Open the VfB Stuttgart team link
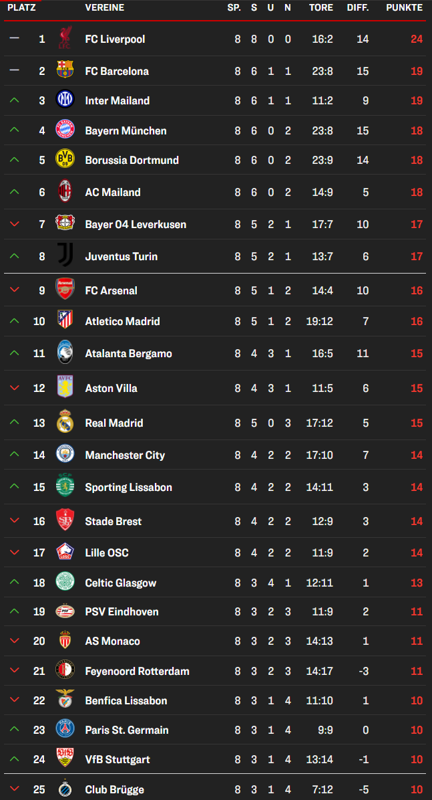The height and width of the screenshot is (800, 432). [118, 760]
